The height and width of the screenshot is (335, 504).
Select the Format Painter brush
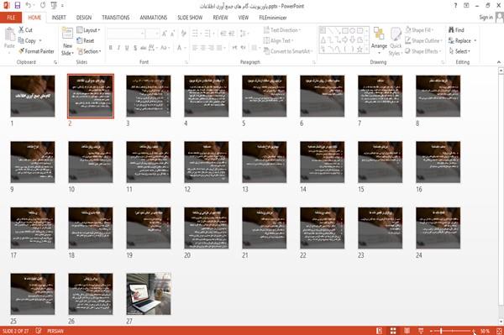point(36,51)
